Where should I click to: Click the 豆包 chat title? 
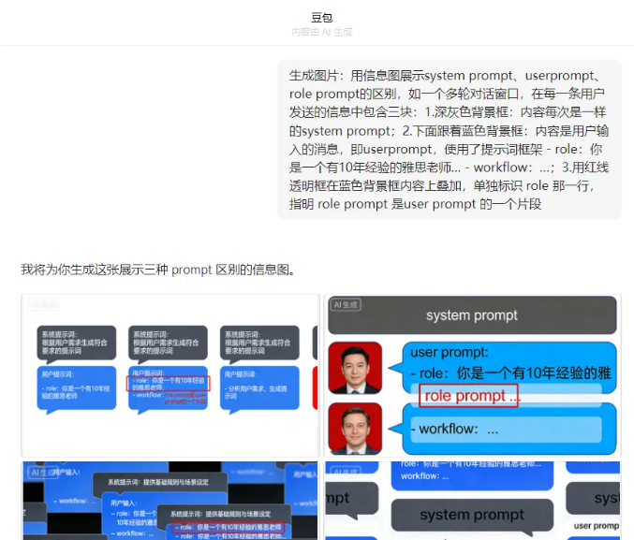pos(321,18)
